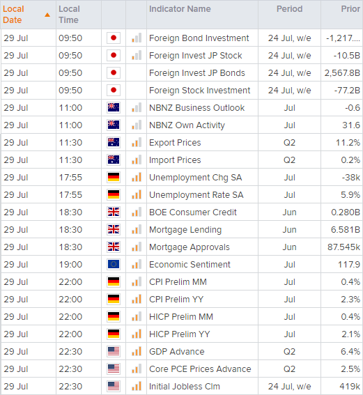
Task: Click the importance bars icon for Initial Jobless Clm
Action: click(x=137, y=386)
